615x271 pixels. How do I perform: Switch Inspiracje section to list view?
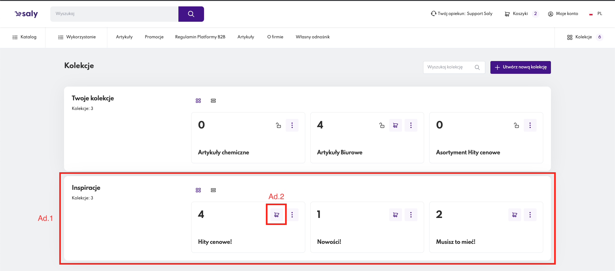[x=213, y=190]
